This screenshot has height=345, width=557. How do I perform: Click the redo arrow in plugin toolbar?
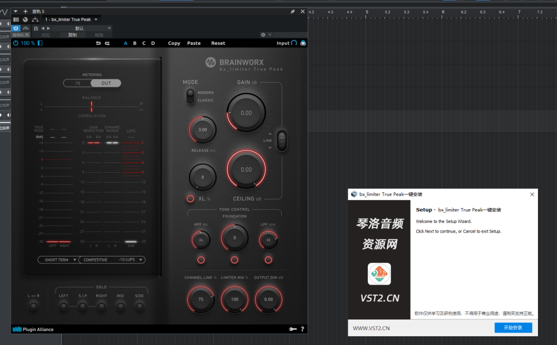pos(107,43)
